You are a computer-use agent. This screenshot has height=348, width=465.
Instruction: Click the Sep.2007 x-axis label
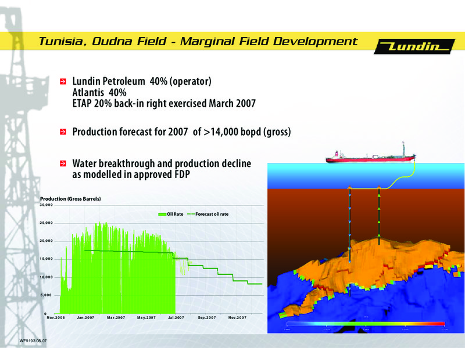click(x=207, y=317)
